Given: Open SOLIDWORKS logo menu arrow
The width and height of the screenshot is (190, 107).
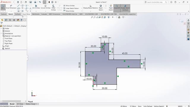Looking at the screenshot, I should [x=13, y=2].
